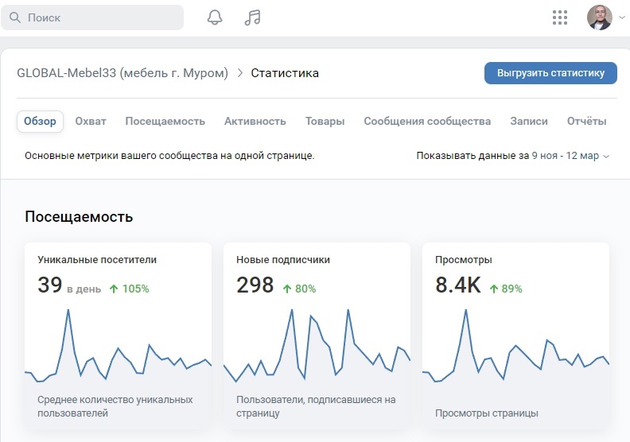
Task: Click Выгрузить статистику button
Action: pyautogui.click(x=550, y=73)
